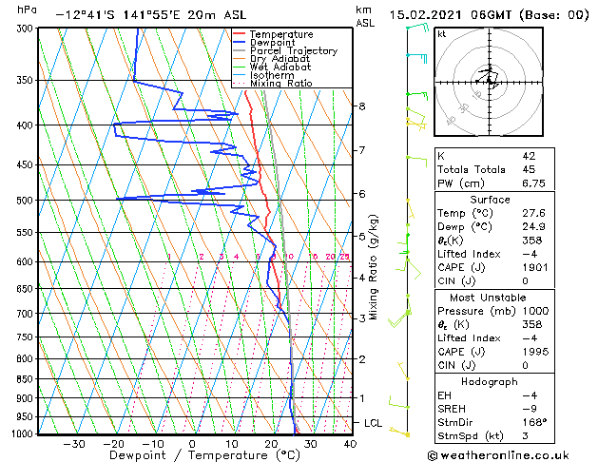Click the 850 hPa pressure axis label
This screenshot has height=462, width=598.
click(25, 379)
